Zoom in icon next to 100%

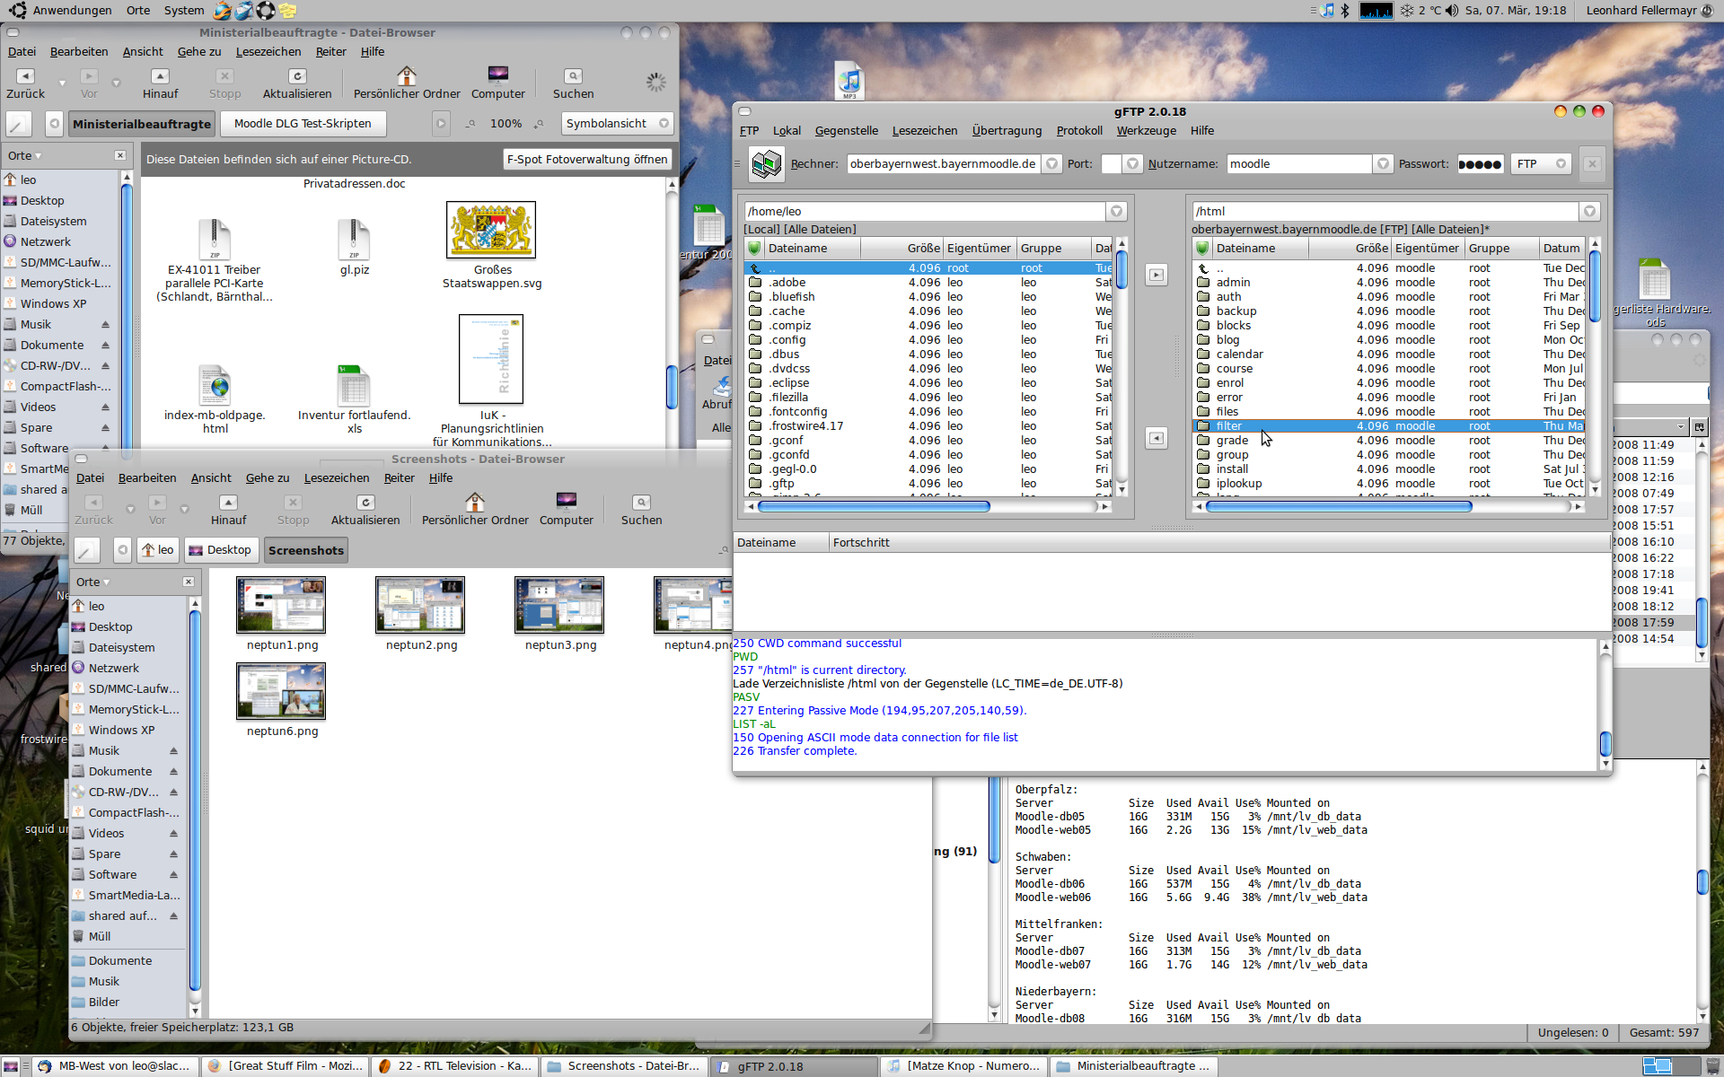click(x=539, y=124)
